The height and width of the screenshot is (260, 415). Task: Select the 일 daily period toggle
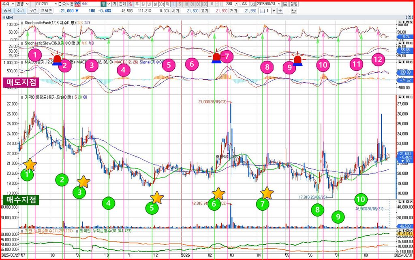[x=131, y=4]
